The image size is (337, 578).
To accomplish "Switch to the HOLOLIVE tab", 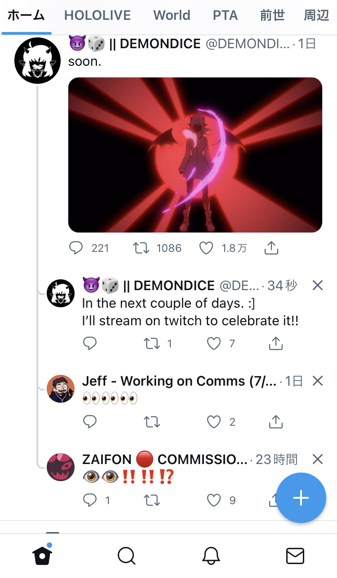I will (x=98, y=16).
